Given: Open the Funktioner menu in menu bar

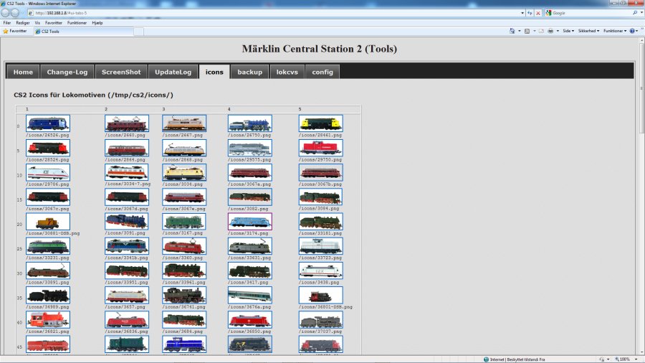Looking at the screenshot, I should click(77, 23).
